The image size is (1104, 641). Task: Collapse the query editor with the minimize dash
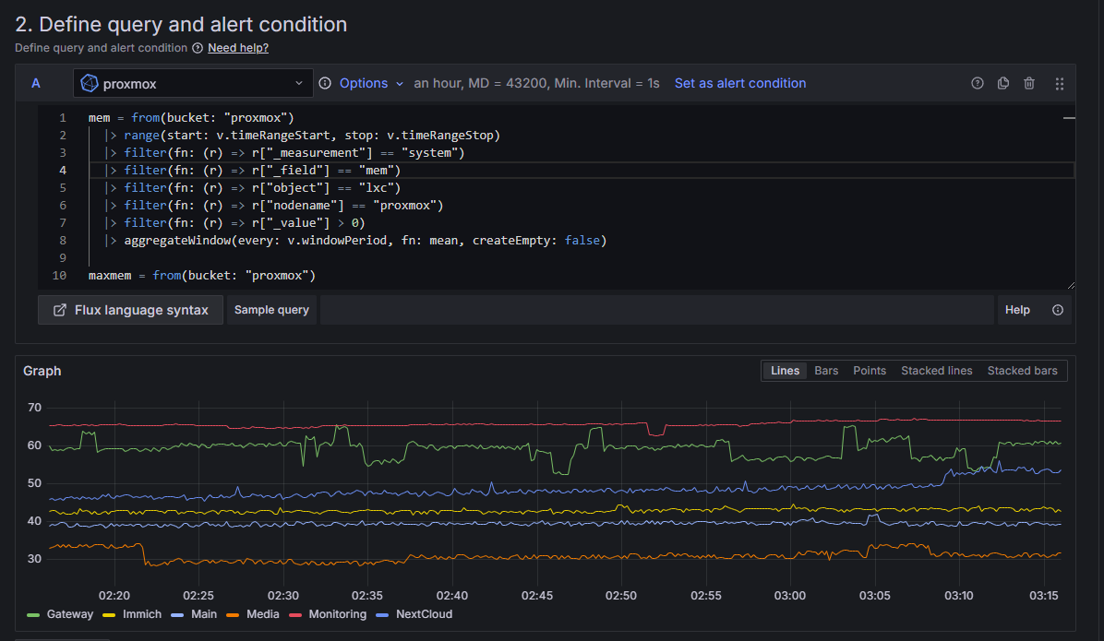(1069, 117)
